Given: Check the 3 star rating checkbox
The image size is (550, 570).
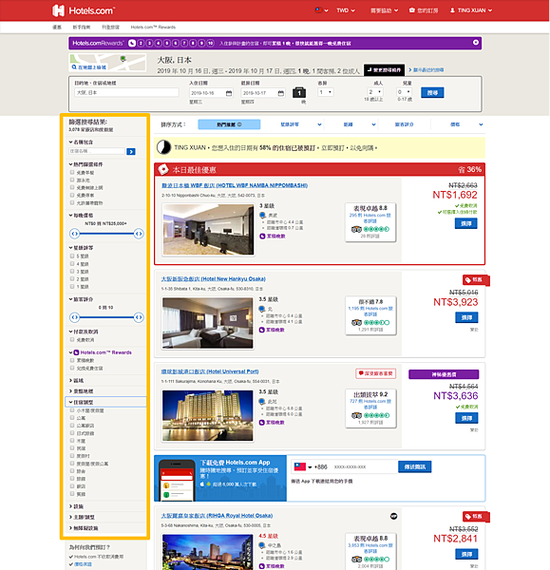Looking at the screenshot, I should click(x=72, y=271).
